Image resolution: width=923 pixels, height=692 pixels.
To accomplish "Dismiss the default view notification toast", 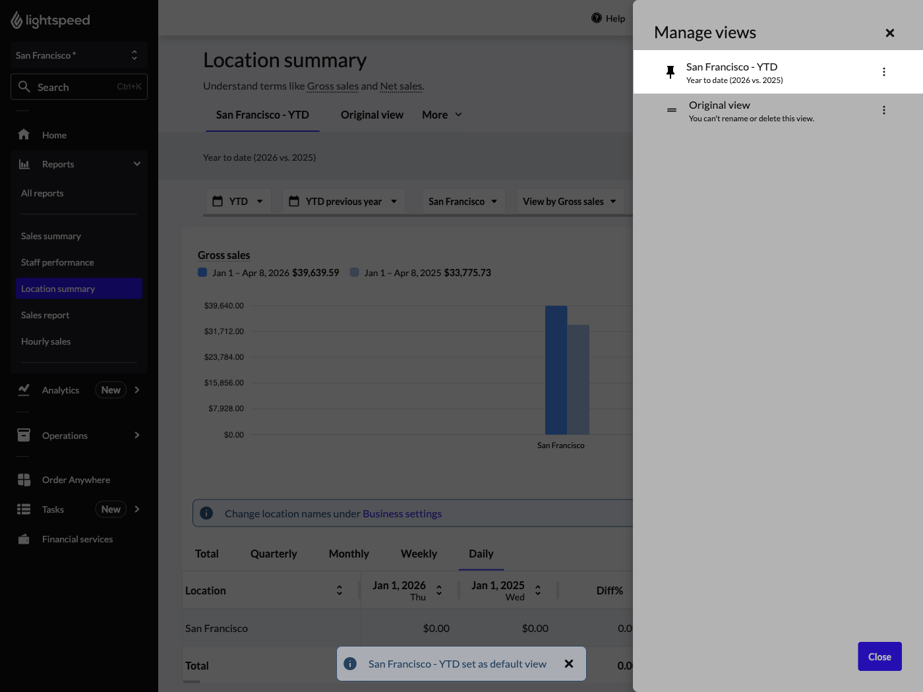I will [x=569, y=664].
